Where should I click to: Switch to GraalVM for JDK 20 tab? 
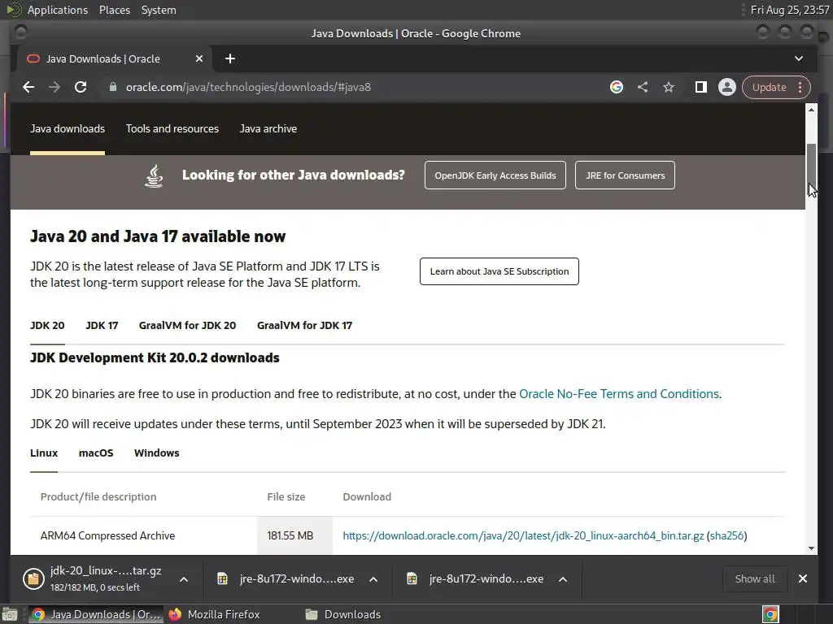[188, 326]
